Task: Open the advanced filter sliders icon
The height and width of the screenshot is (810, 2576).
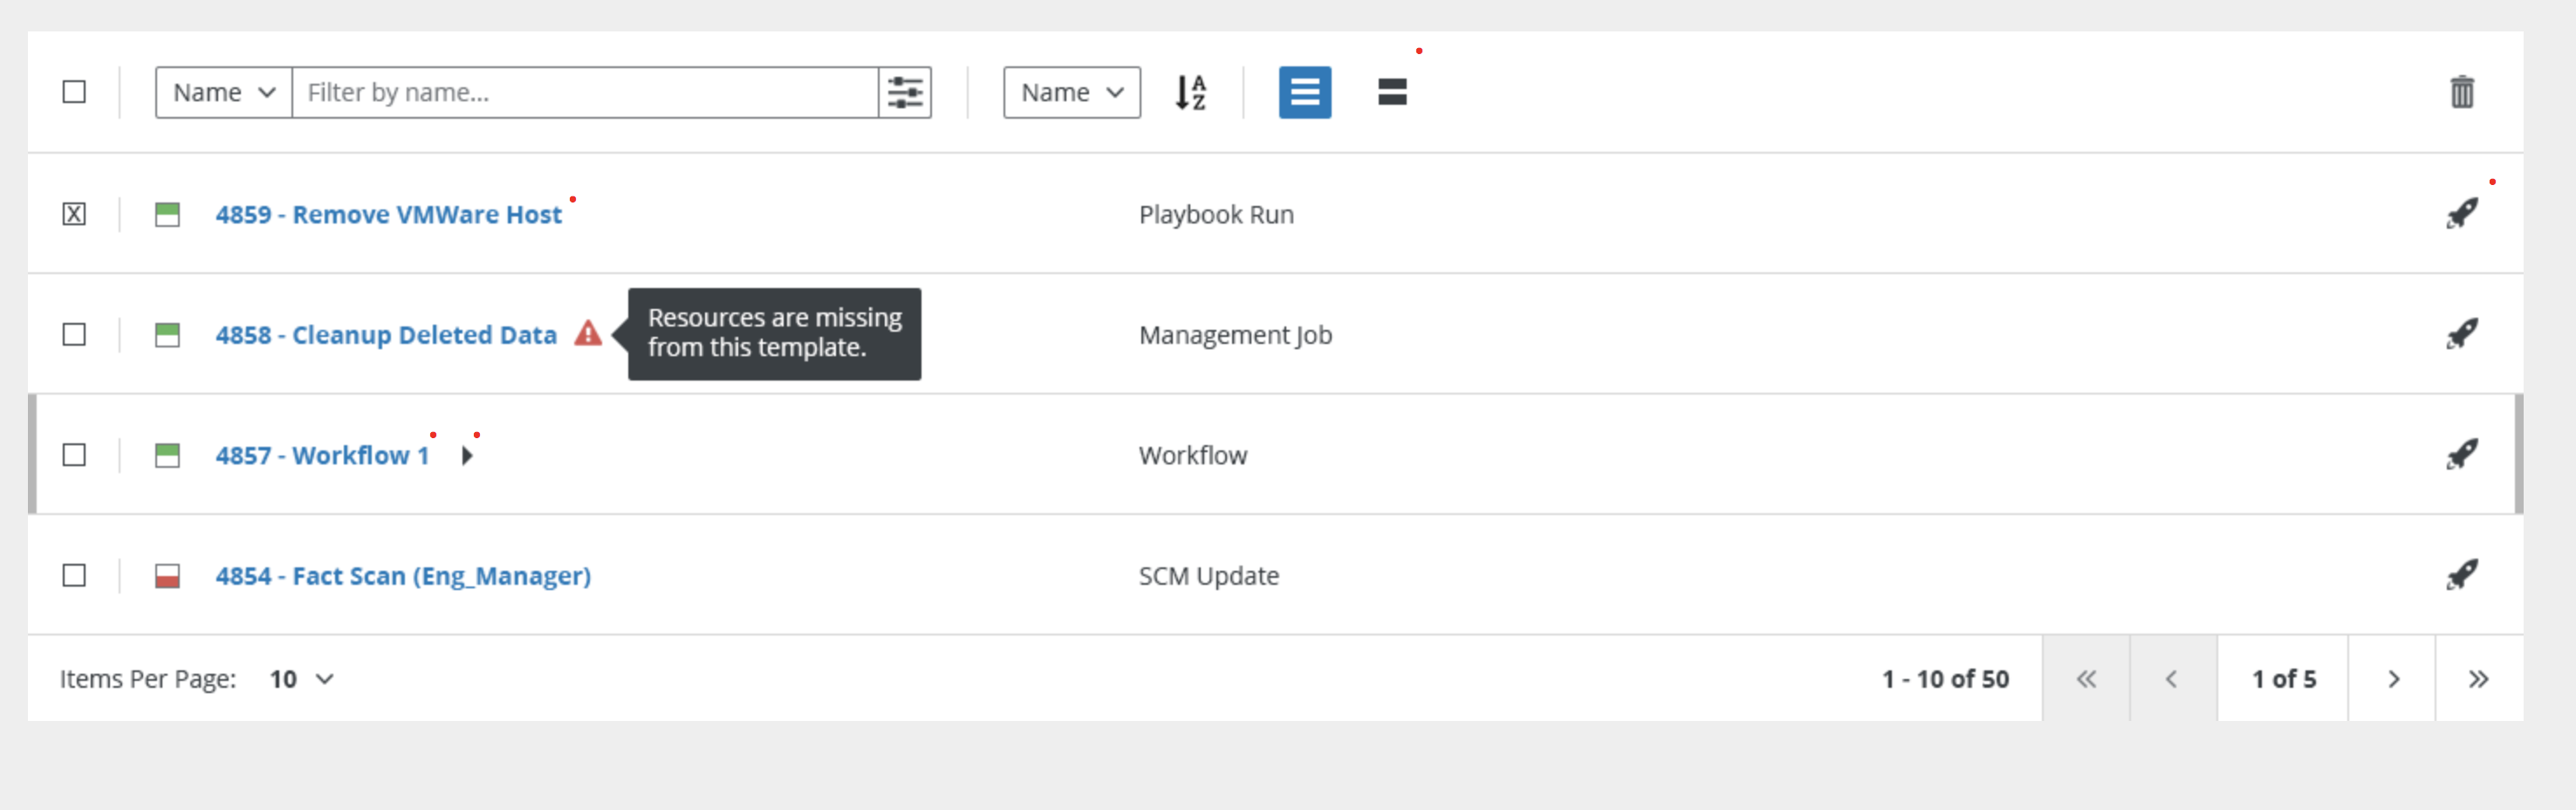Action: tap(905, 92)
